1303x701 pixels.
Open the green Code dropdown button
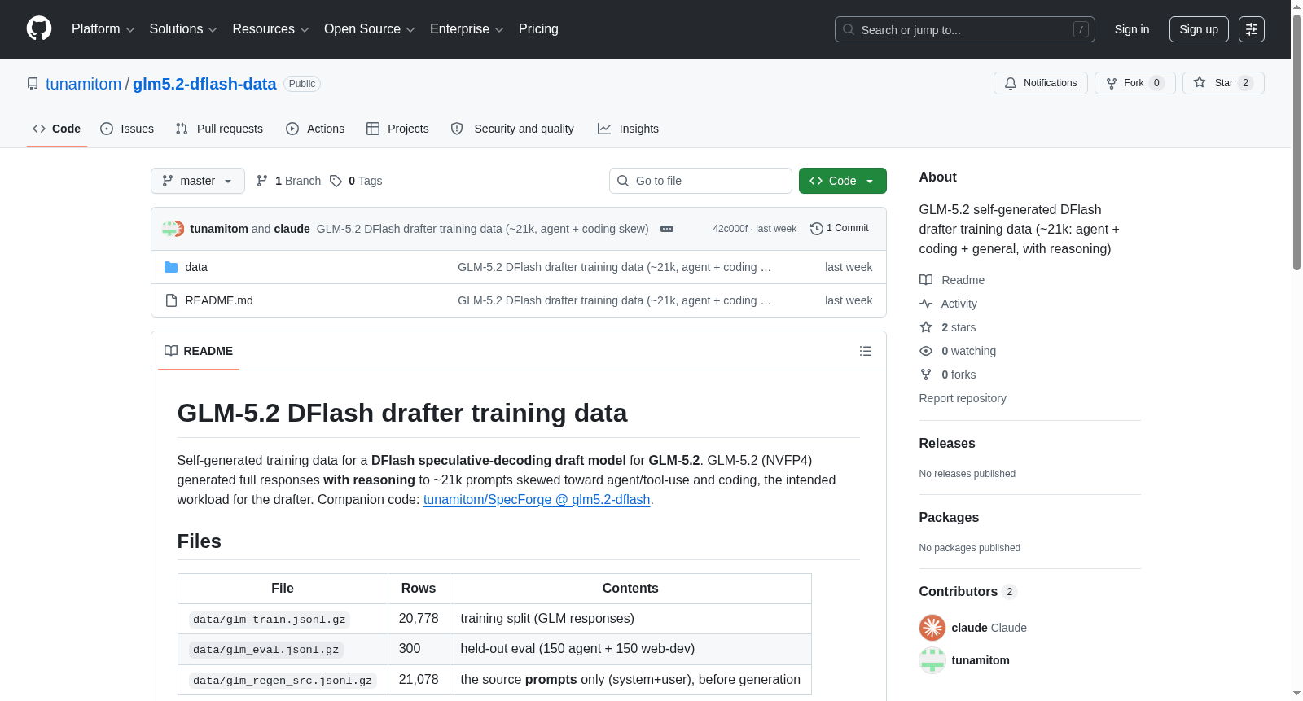[842, 181]
